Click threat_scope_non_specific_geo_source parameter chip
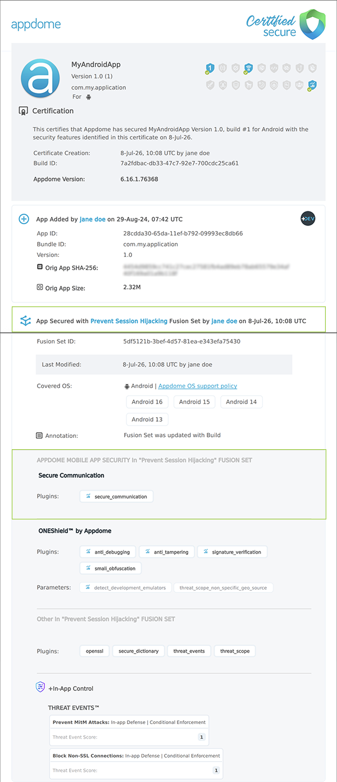 224,587
